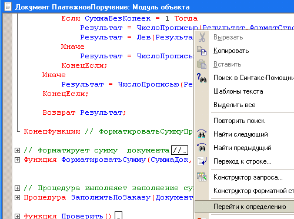This screenshot has height=219, width=294.
Task: Choose Найти предыдущий menu entry
Action: tap(242, 148)
